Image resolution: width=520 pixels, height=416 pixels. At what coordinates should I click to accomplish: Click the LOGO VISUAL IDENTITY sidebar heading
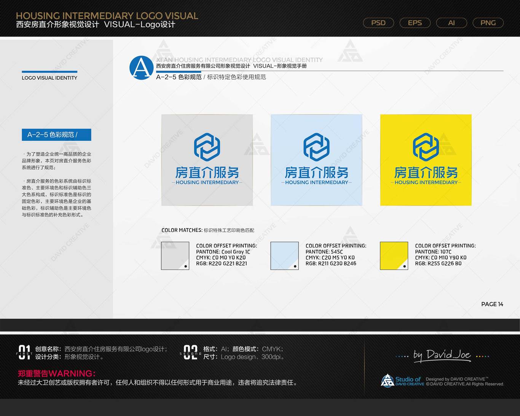click(x=49, y=78)
